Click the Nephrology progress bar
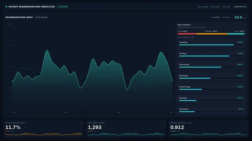The width and height of the screenshot is (252, 141). tap(211, 78)
